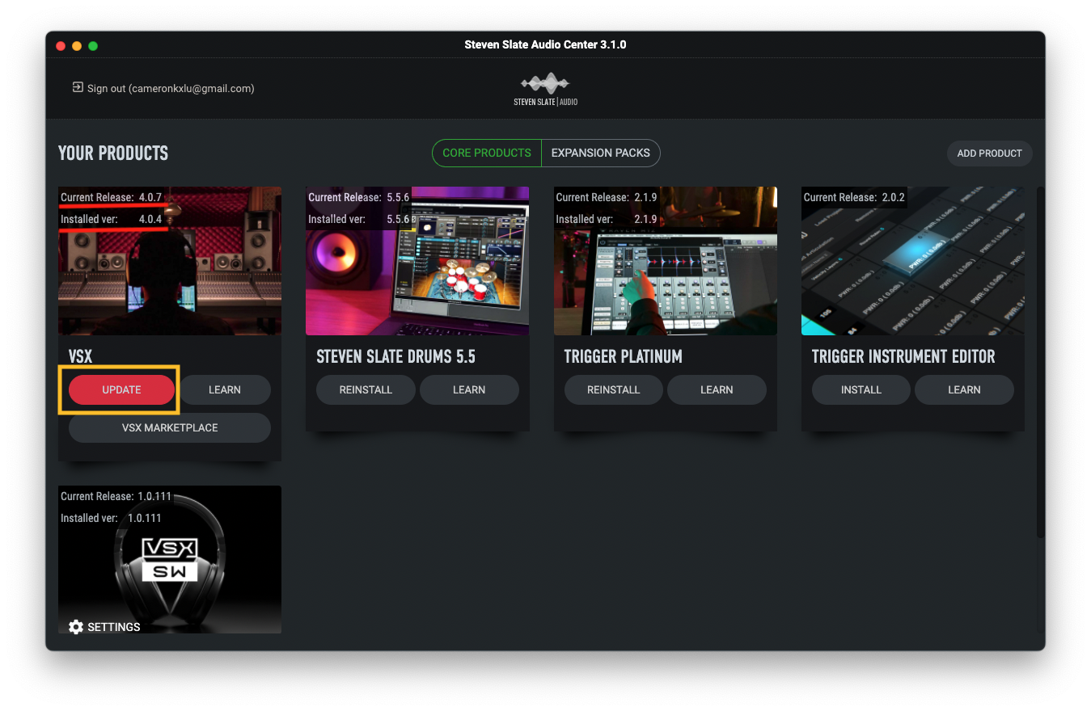Click Drums 'Current Release: 5.5.6' text
The height and width of the screenshot is (711, 1091).
(x=359, y=197)
